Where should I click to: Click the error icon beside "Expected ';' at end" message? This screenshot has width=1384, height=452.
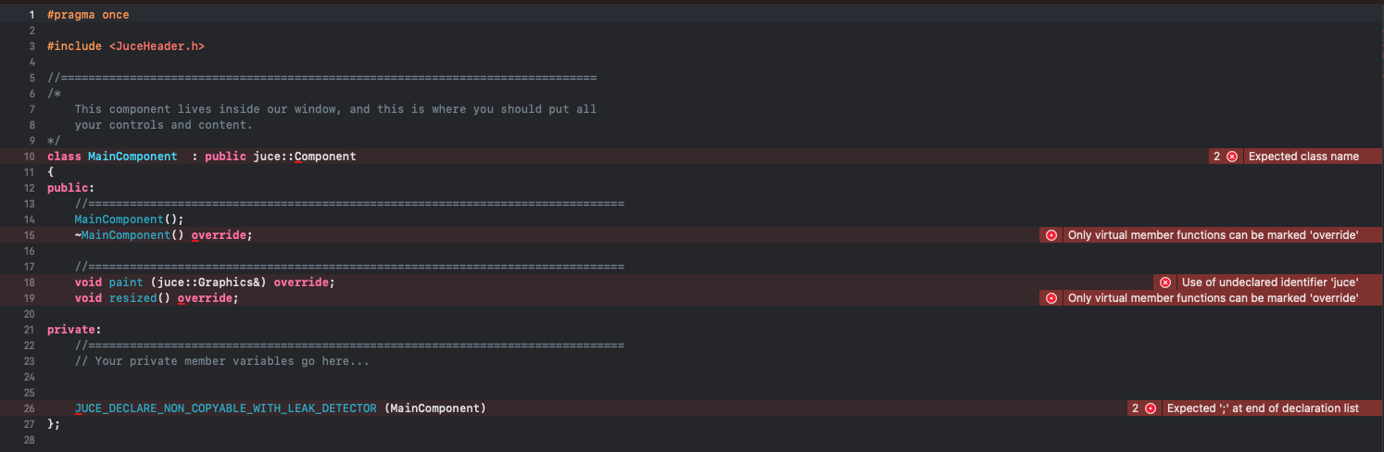tap(1151, 408)
